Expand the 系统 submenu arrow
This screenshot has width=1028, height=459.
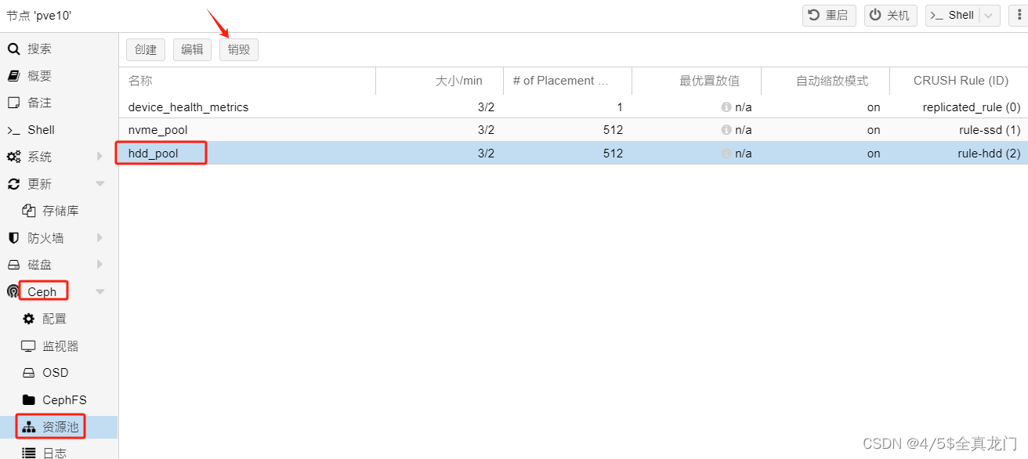(100, 157)
